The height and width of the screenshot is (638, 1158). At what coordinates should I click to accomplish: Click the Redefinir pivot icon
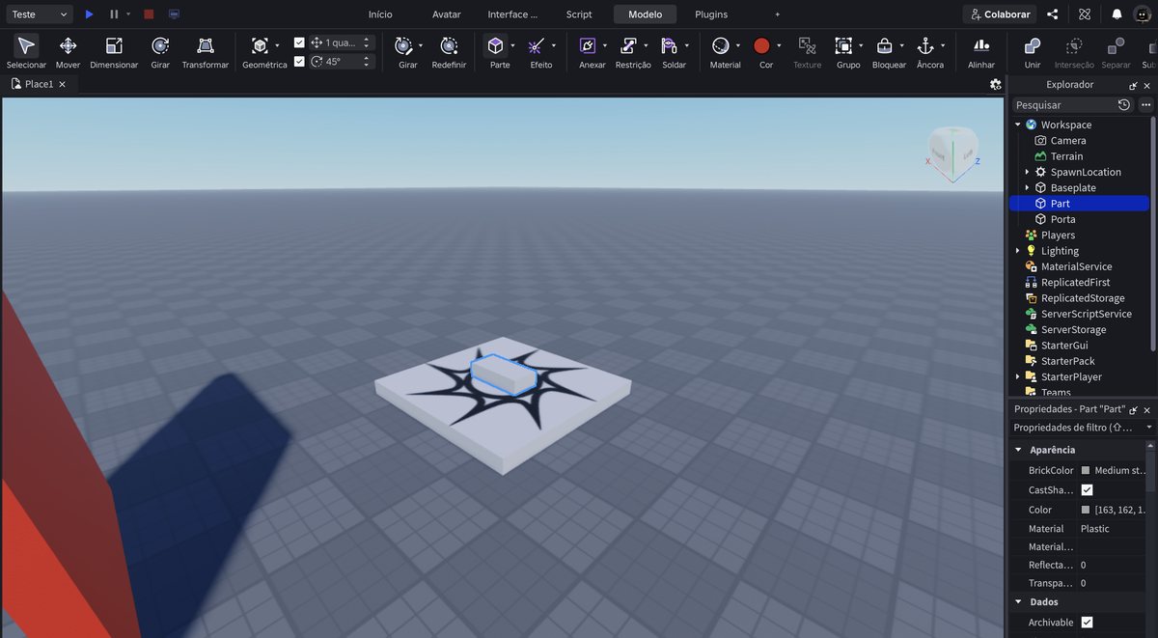pyautogui.click(x=449, y=45)
